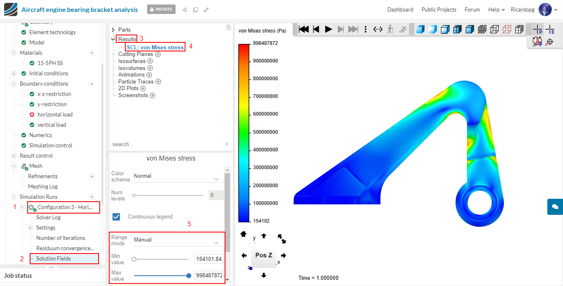The image size is (563, 286).
Task: Rotate view up with the up arrow
Action: click(x=264, y=236)
